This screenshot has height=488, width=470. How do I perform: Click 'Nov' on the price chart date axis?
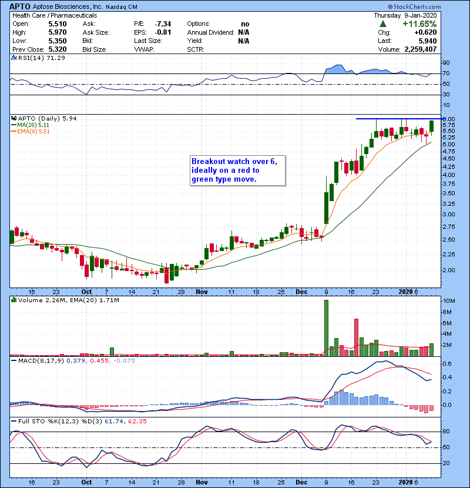click(202, 292)
